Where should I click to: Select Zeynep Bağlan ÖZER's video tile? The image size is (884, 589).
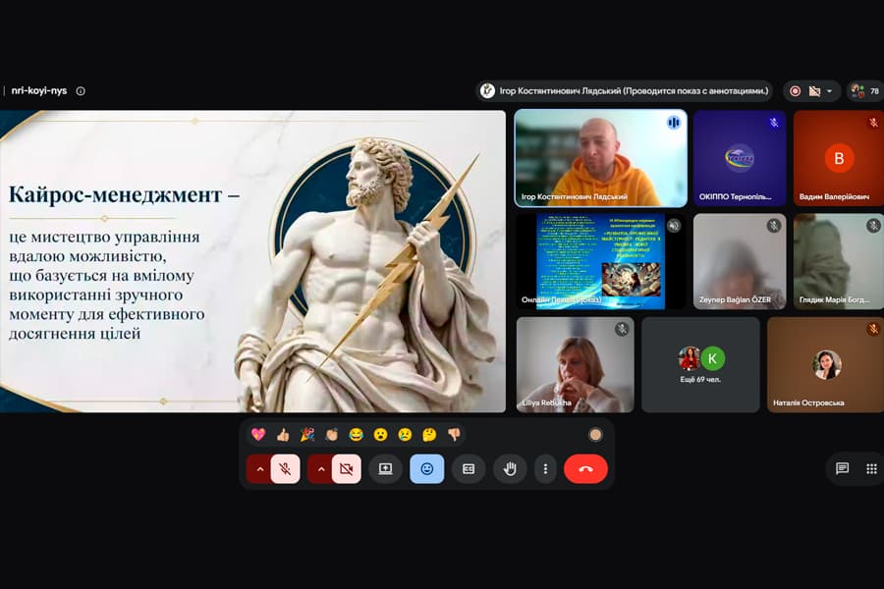[x=740, y=261]
